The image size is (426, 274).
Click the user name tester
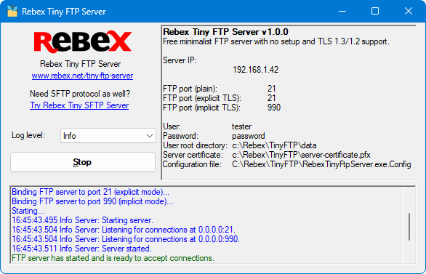[x=242, y=126]
